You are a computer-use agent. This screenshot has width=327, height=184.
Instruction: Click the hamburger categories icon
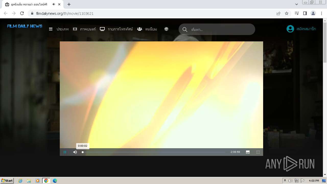[51, 29]
